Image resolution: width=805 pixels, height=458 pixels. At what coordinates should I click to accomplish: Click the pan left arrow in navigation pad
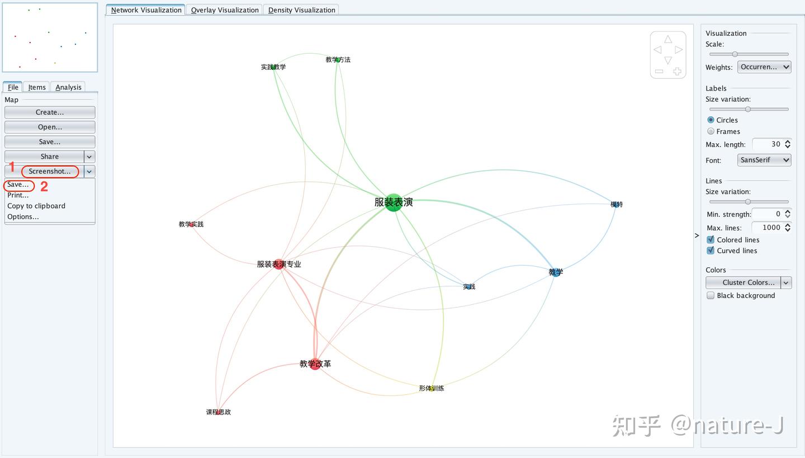click(x=657, y=50)
